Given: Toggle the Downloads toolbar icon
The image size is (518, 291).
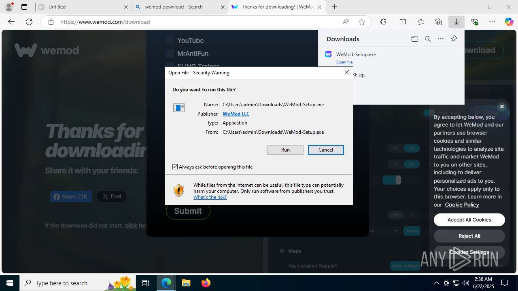Looking at the screenshot, I should click(x=456, y=22).
